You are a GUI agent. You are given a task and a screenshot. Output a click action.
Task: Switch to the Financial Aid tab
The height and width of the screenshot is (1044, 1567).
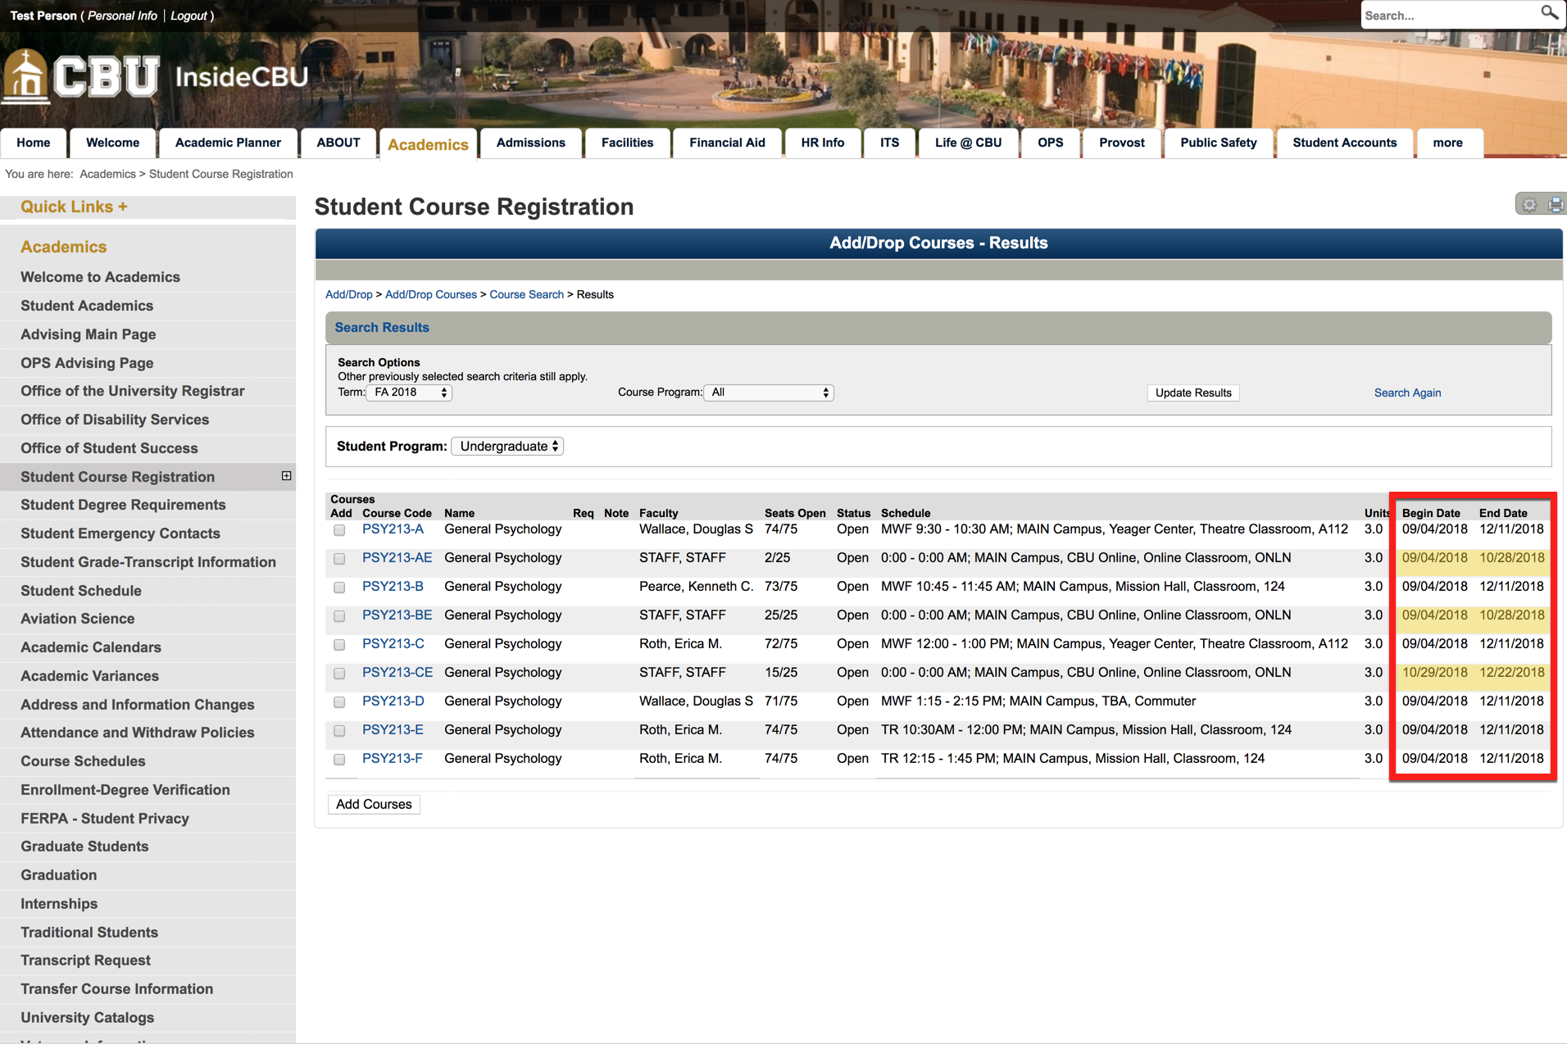726,143
